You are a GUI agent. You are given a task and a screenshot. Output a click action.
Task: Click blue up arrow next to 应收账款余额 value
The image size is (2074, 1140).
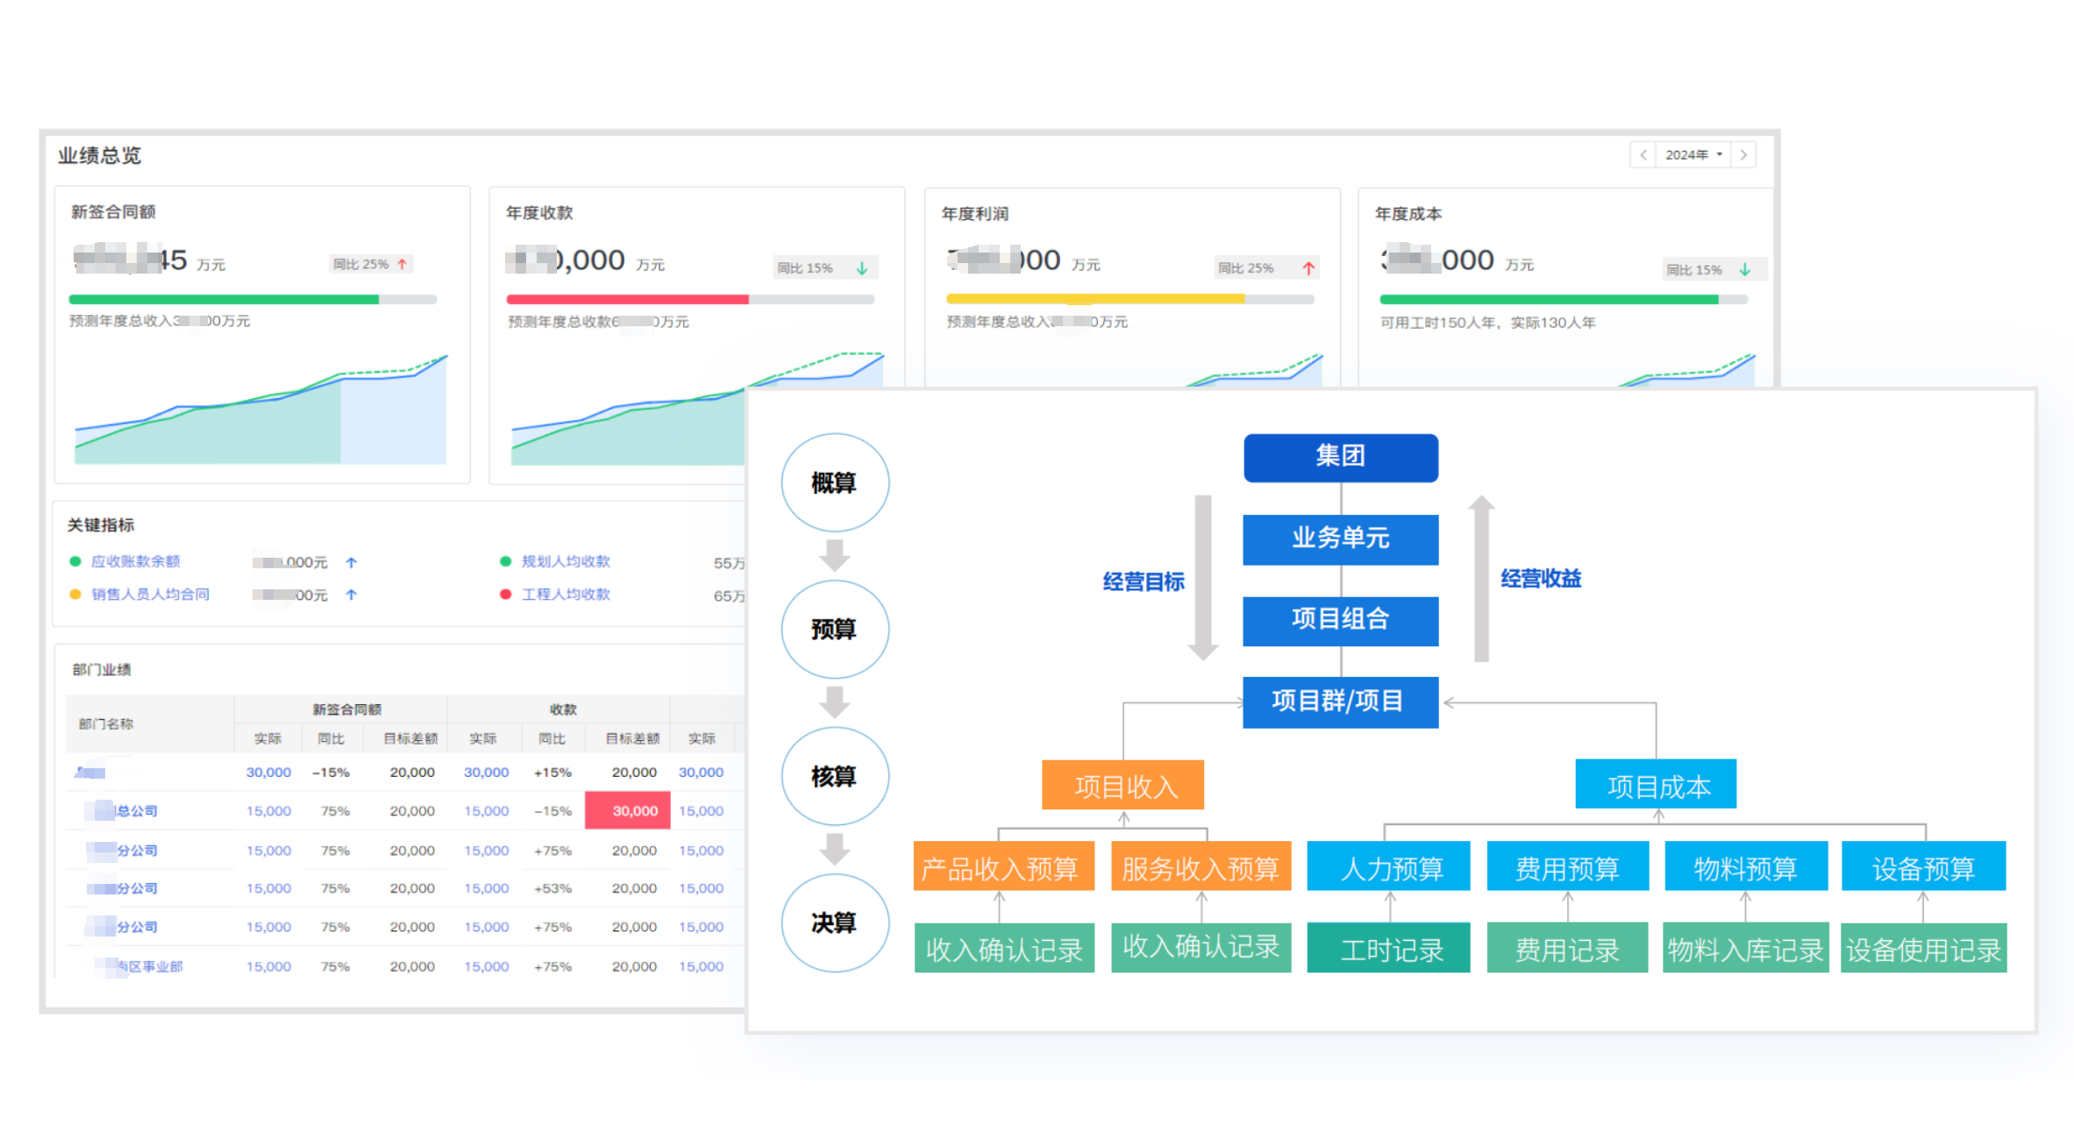click(351, 562)
